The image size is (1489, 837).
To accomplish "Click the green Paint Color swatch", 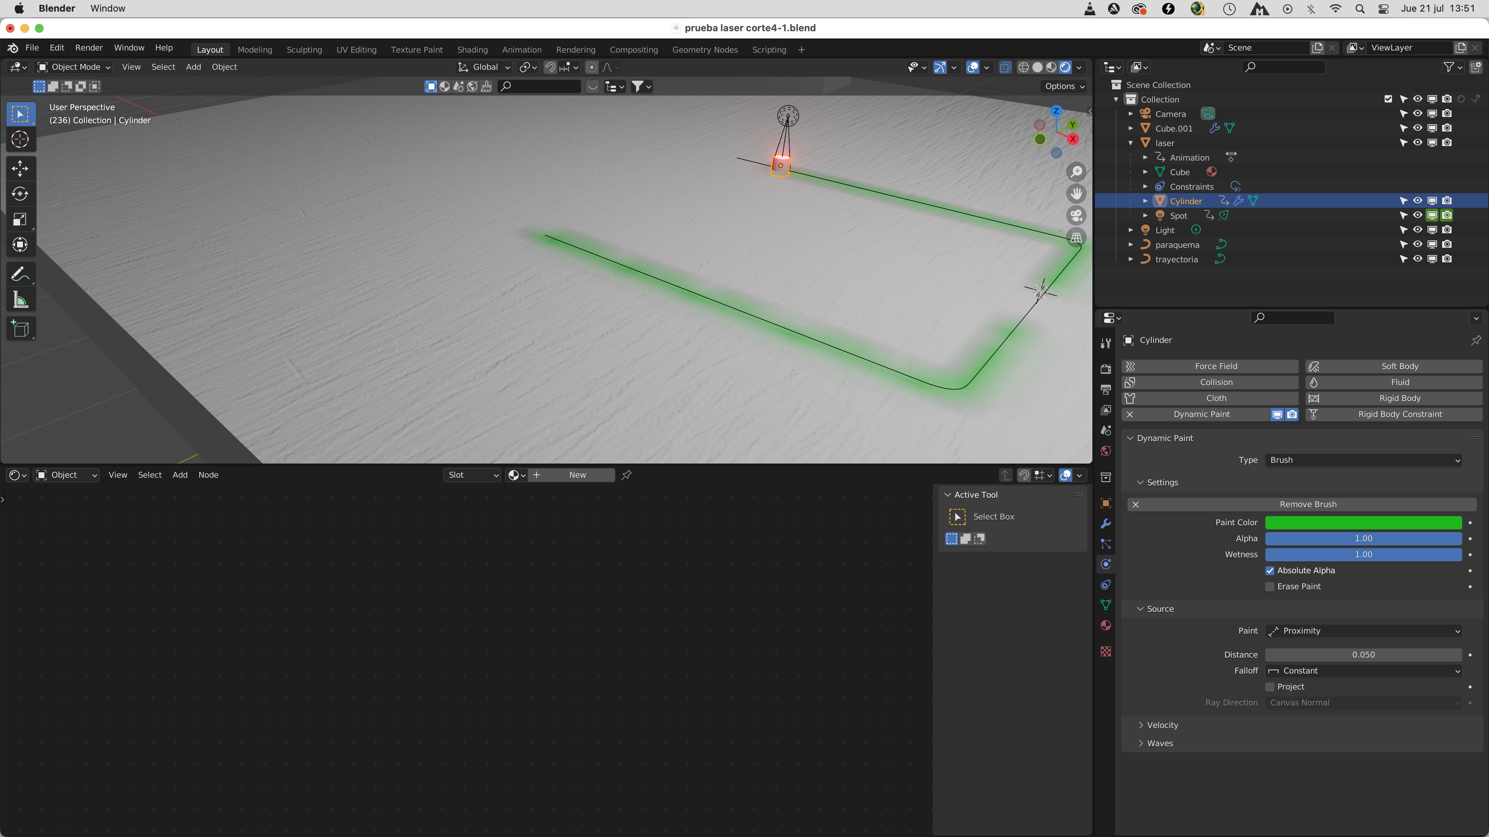I will [1363, 522].
